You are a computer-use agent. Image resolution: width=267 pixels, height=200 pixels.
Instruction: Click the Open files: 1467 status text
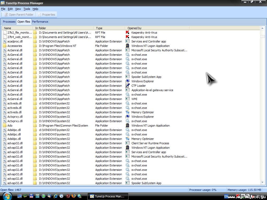pos(11,190)
